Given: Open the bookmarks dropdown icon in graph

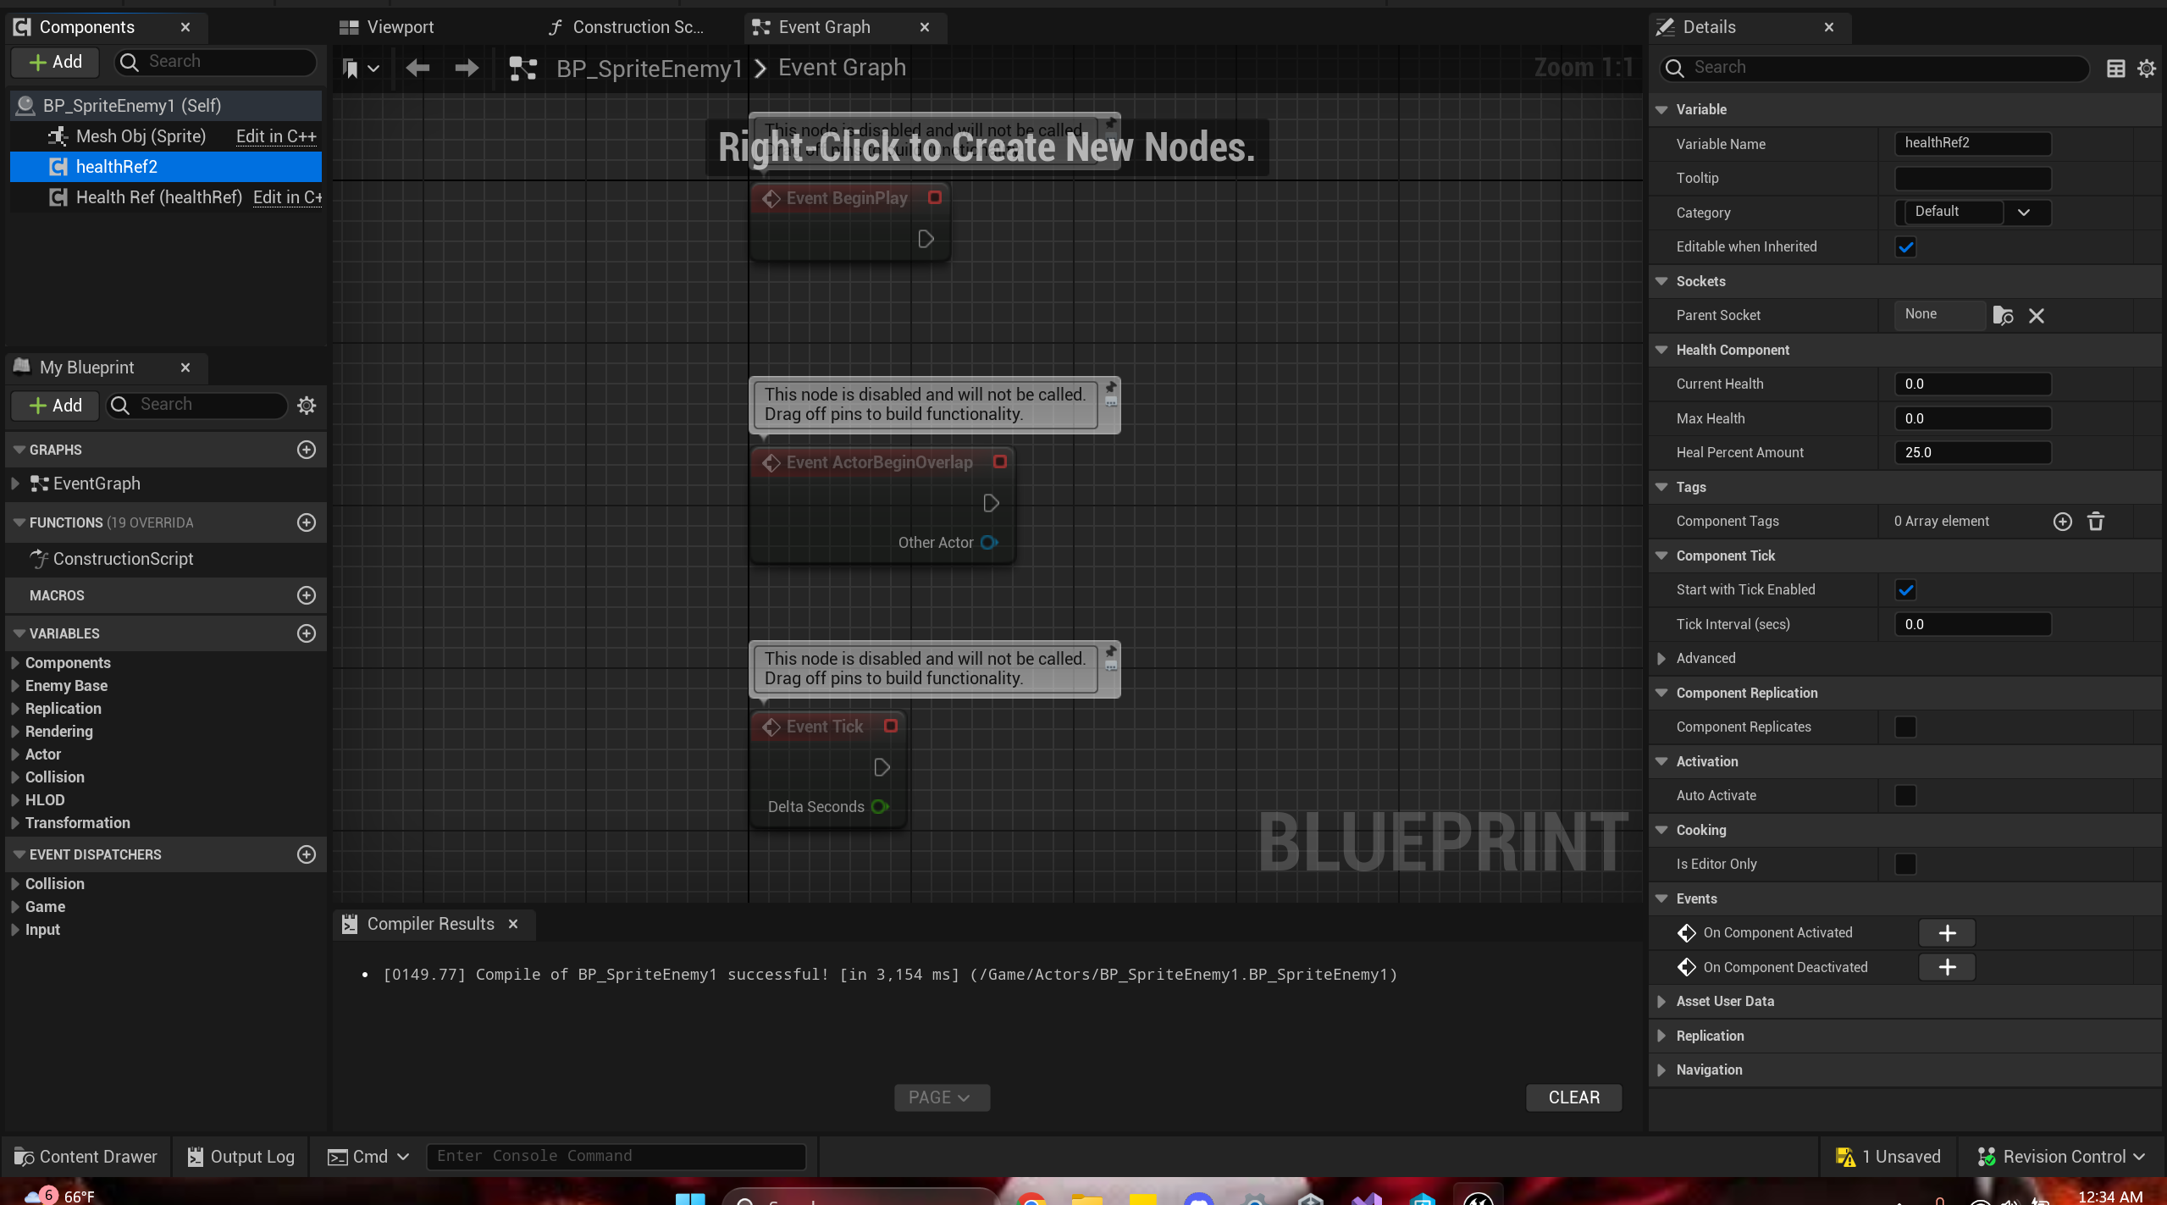Looking at the screenshot, I should coord(360,68).
